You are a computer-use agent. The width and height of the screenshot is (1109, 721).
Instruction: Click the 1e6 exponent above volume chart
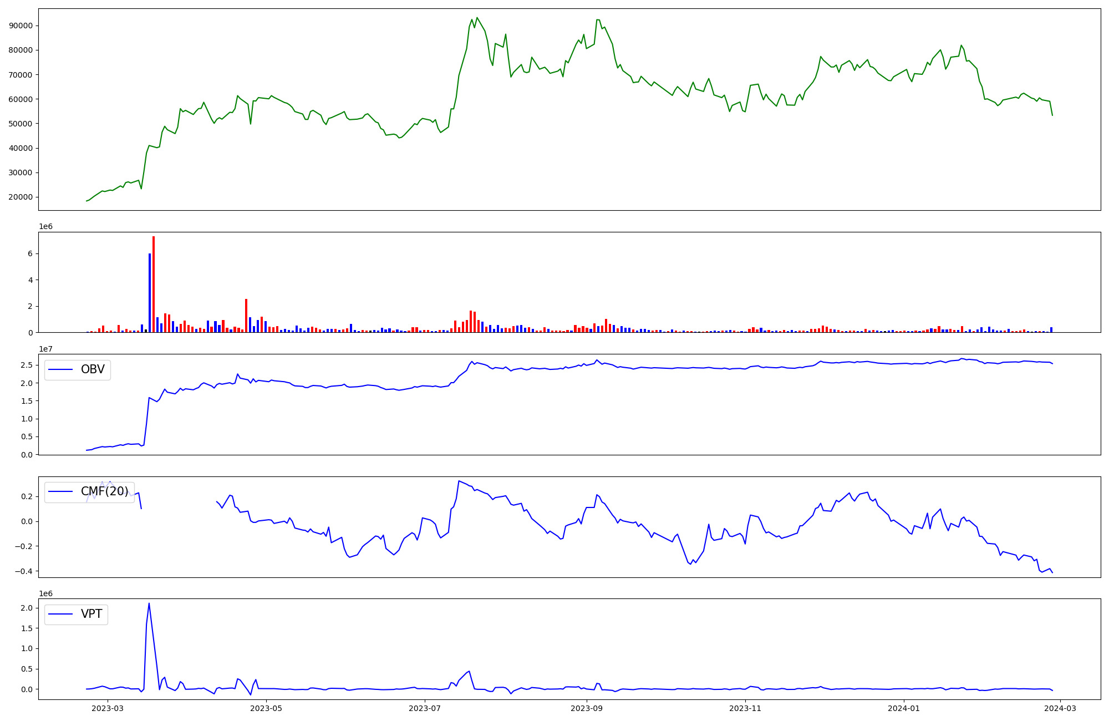(x=46, y=227)
